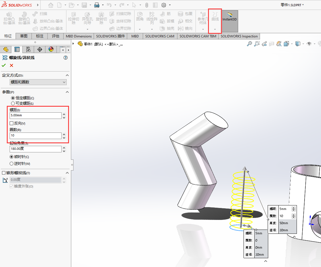Expand SOLIDWORKS logo menu arrow
The image size is (321, 267).
click(38, 5)
